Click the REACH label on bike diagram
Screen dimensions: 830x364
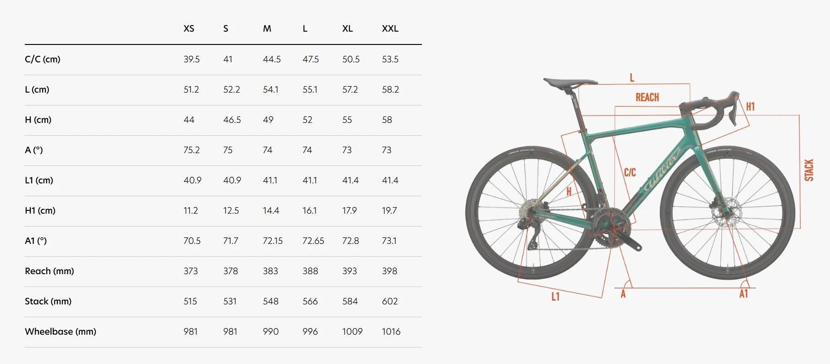click(x=647, y=97)
